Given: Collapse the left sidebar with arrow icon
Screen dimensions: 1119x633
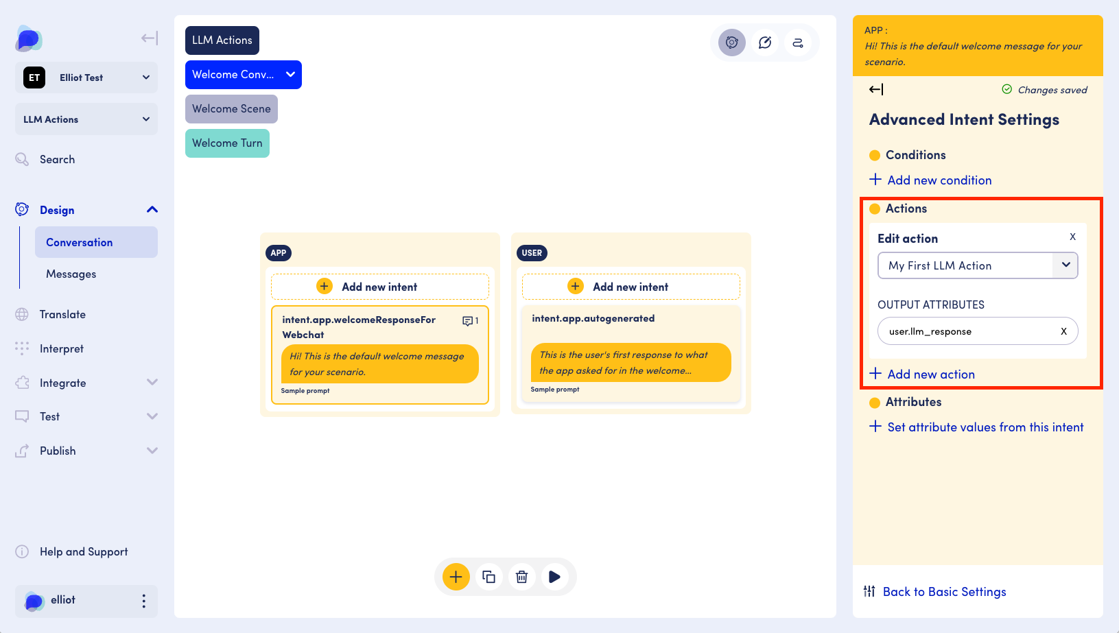Looking at the screenshot, I should tap(149, 38).
